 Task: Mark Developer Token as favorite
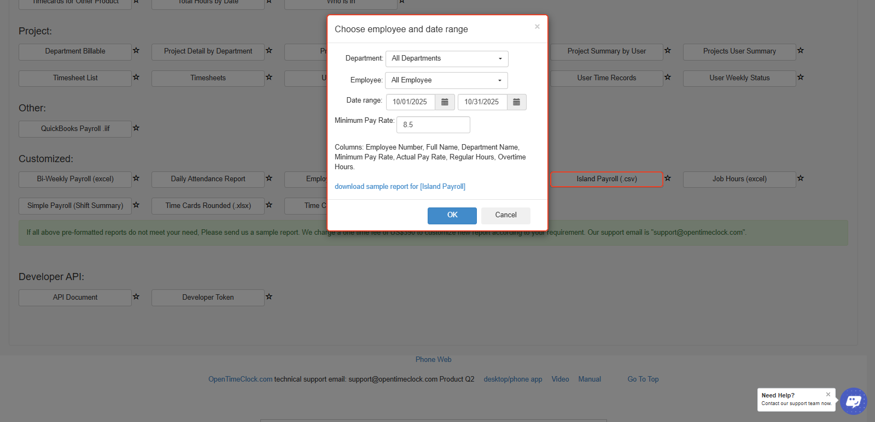click(269, 297)
